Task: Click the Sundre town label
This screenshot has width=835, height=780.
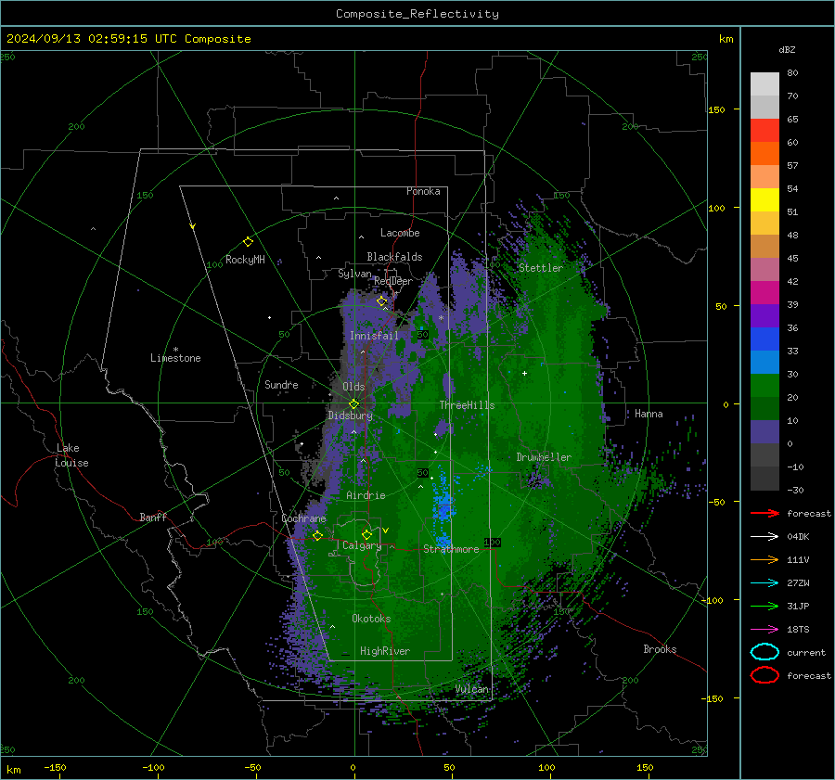Action: [x=281, y=384]
